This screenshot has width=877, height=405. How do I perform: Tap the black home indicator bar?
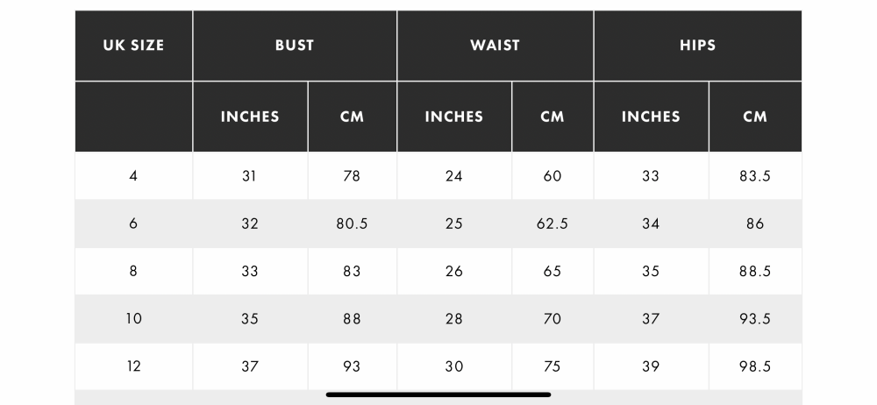(x=438, y=394)
